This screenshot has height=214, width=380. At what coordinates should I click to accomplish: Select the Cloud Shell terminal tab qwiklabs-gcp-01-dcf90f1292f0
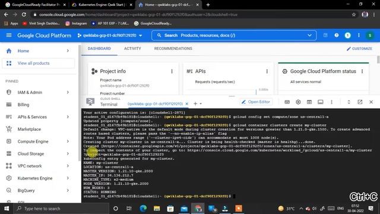tap(155, 104)
